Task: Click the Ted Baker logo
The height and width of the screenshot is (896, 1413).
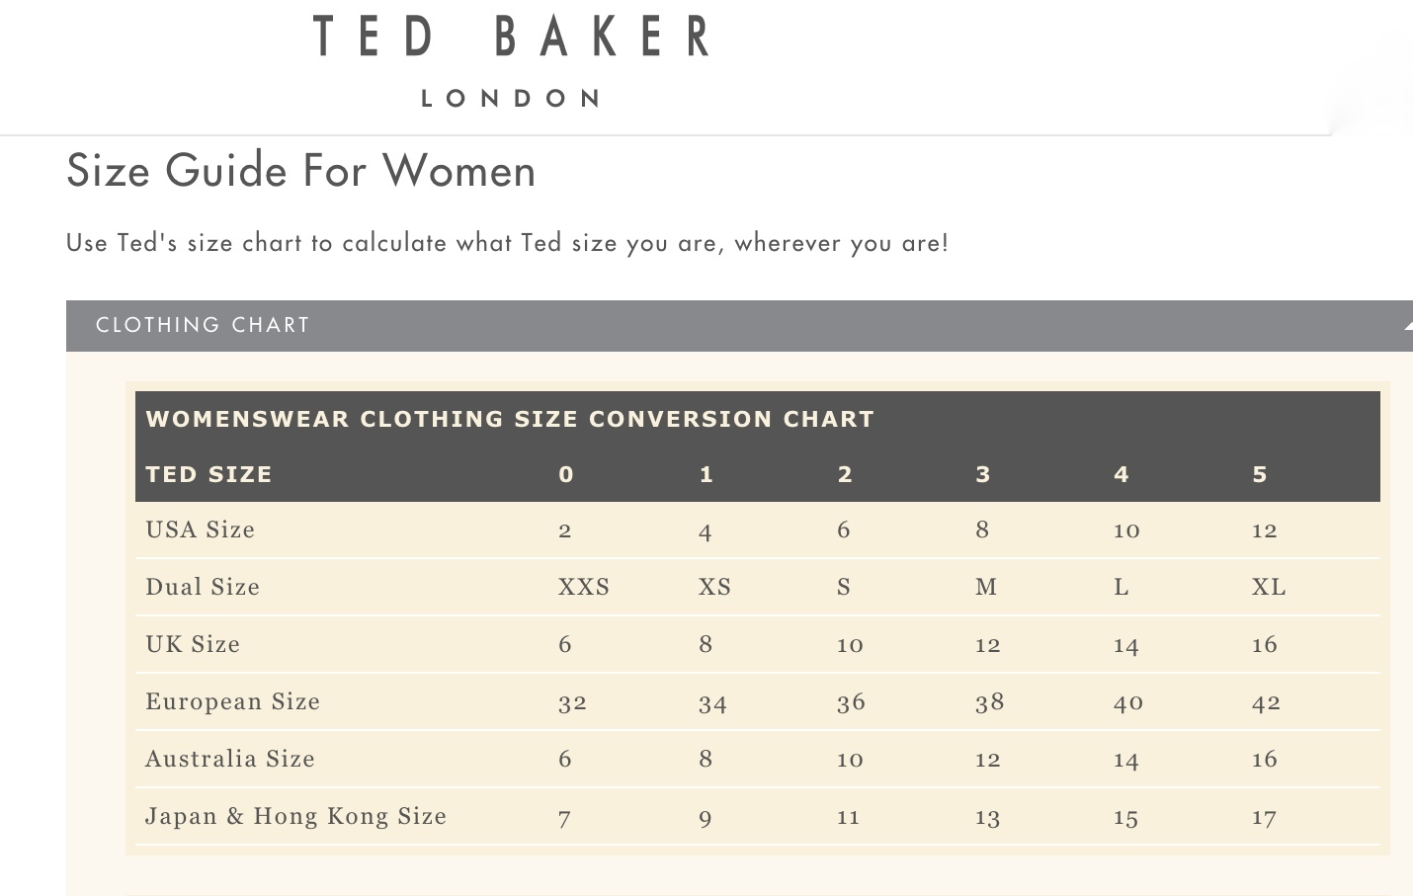Action: (511, 38)
